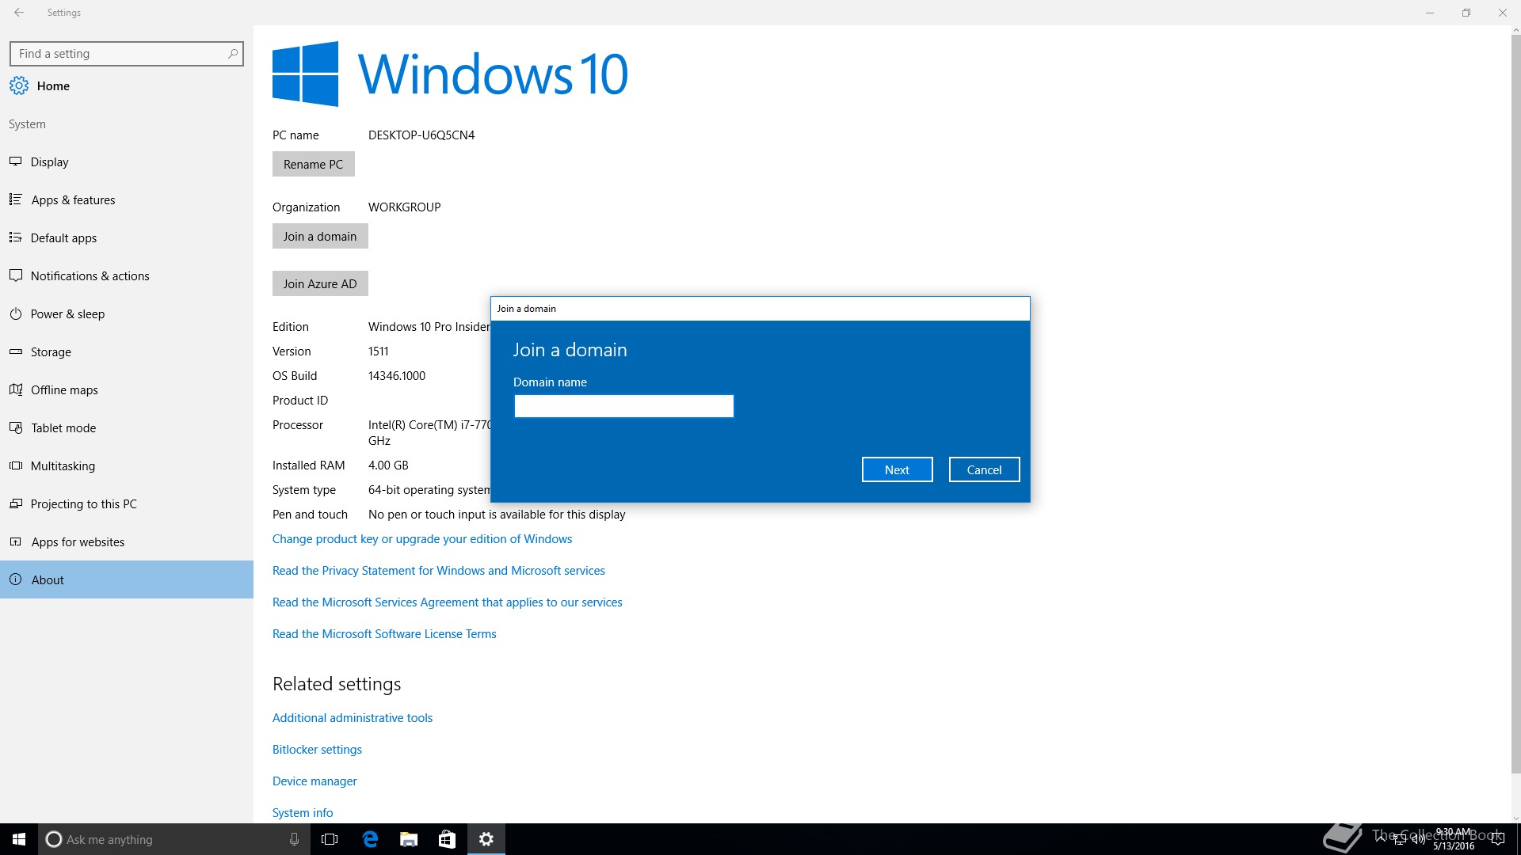Open the Storage settings page
This screenshot has height=855, width=1521.
click(51, 352)
